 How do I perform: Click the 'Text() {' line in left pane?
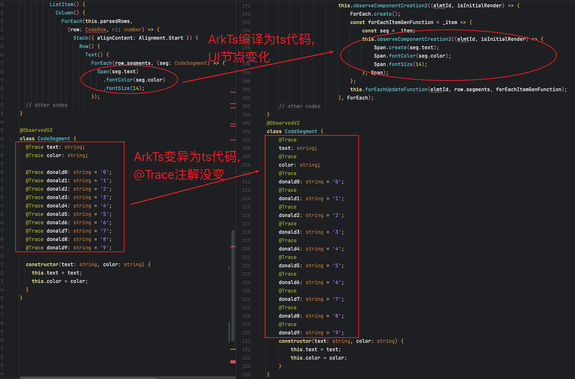point(97,55)
